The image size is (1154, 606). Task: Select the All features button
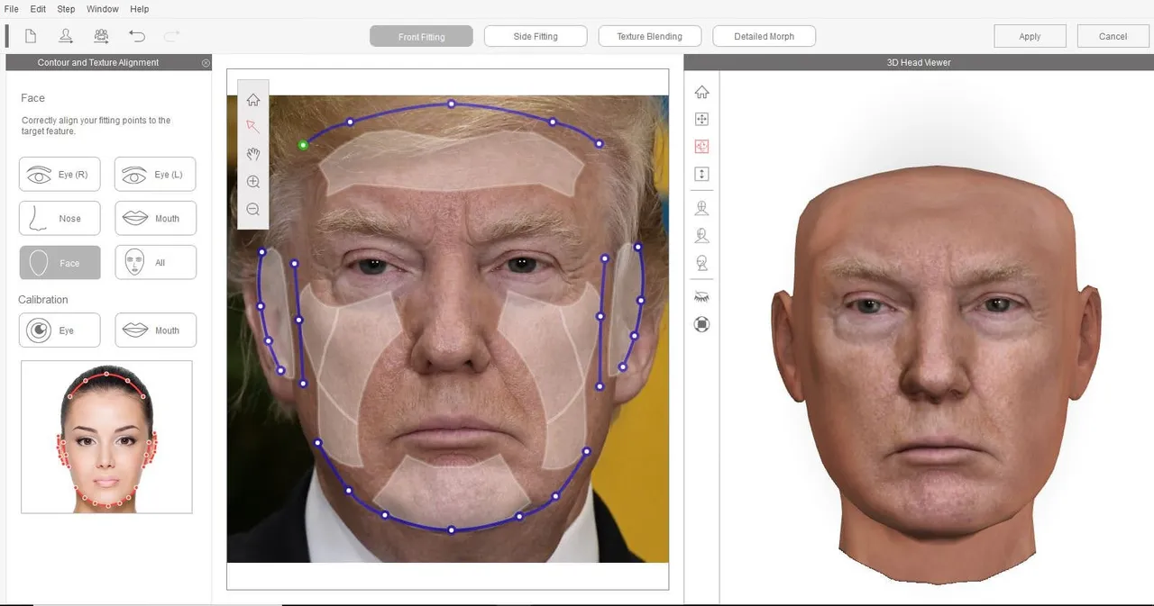(x=155, y=263)
